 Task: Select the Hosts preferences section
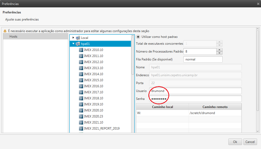(x=36, y=37)
